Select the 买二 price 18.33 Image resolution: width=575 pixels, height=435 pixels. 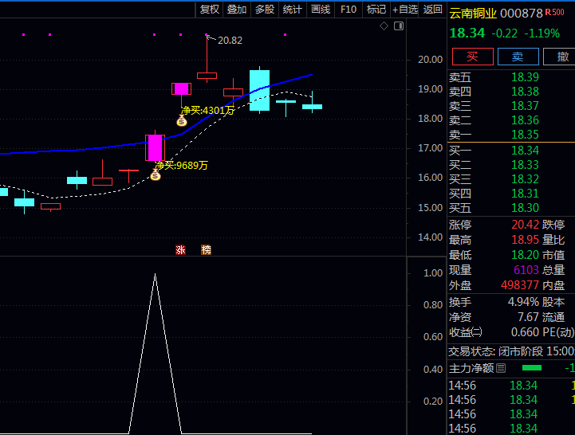point(525,165)
